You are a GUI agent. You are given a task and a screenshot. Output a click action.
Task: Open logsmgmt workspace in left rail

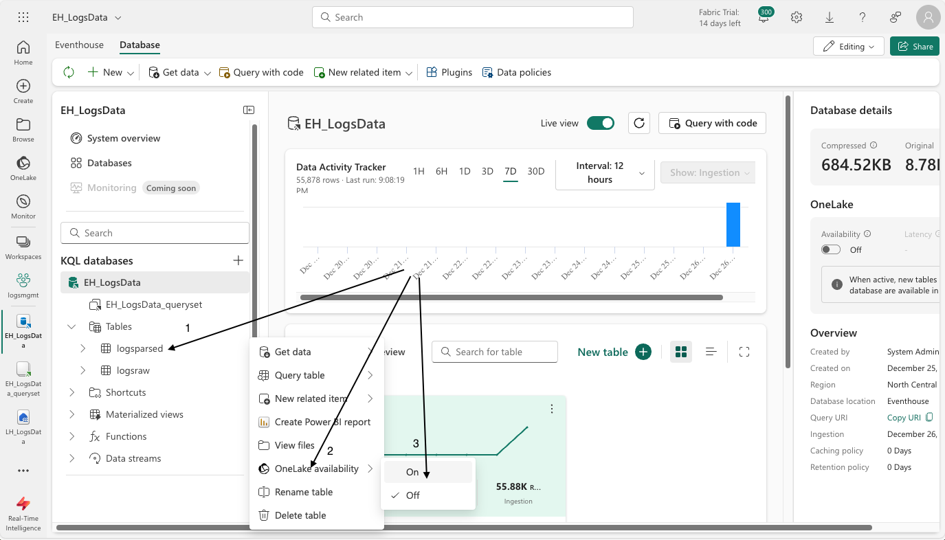point(23,286)
